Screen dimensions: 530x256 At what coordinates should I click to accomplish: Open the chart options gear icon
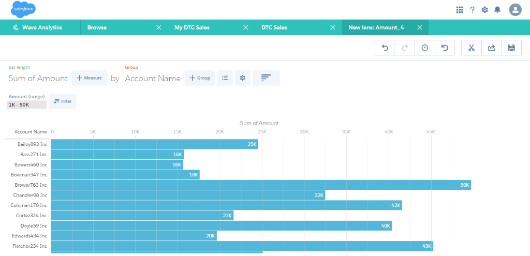[242, 78]
